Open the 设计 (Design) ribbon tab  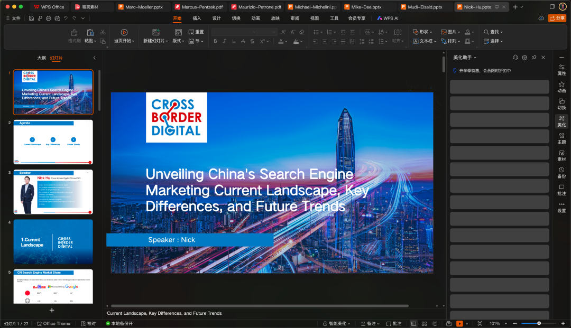216,18
